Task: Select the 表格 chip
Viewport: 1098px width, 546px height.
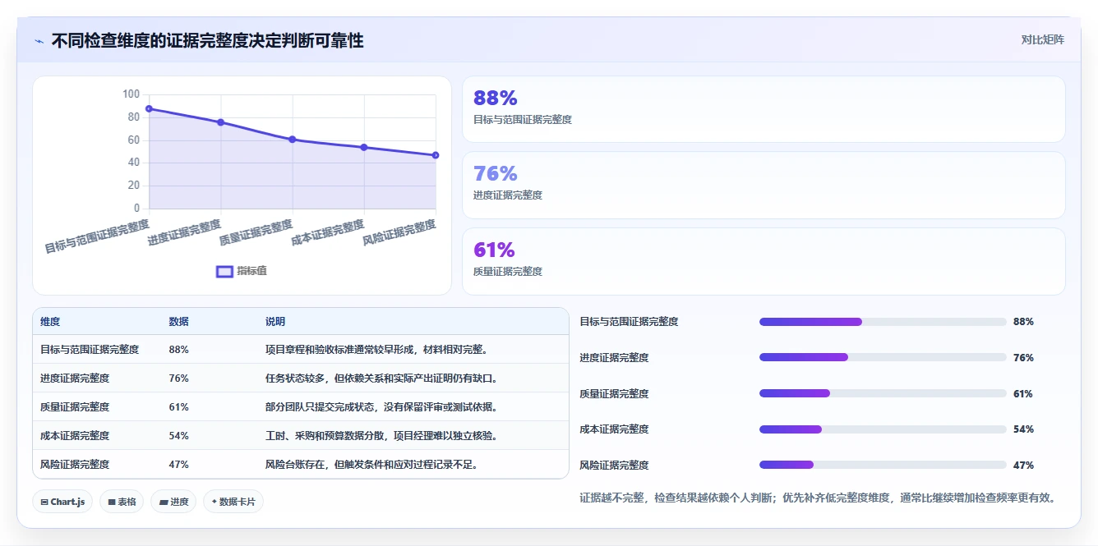Action: click(122, 502)
